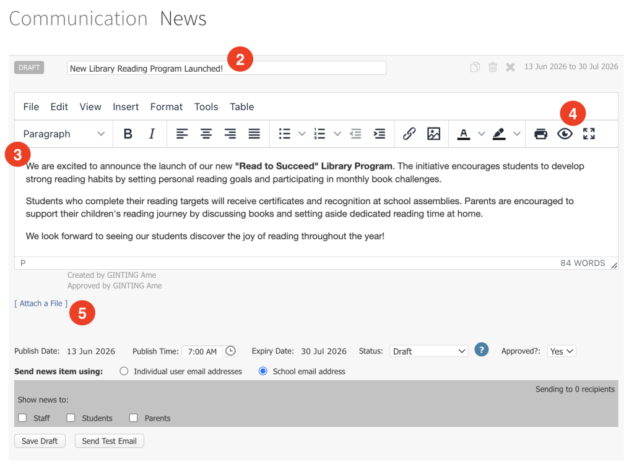Align text right
Screen dimensions: 634x469
click(x=230, y=134)
